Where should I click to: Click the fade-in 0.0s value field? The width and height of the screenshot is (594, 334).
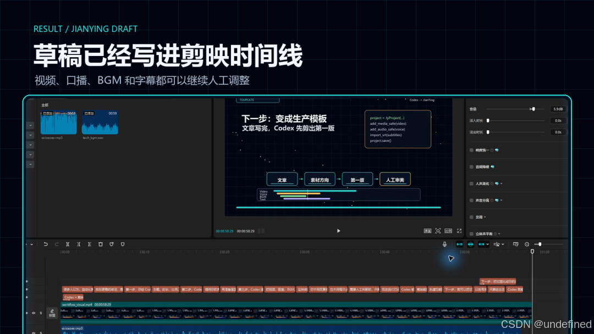point(558,121)
